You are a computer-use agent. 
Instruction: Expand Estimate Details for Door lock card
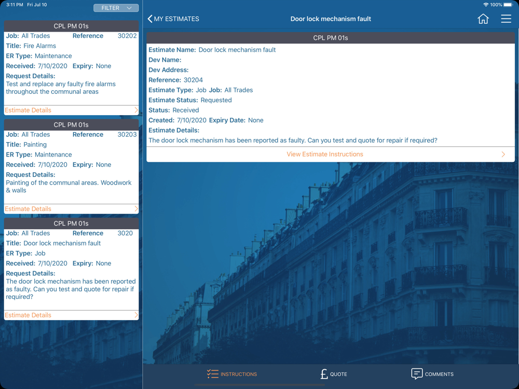71,315
